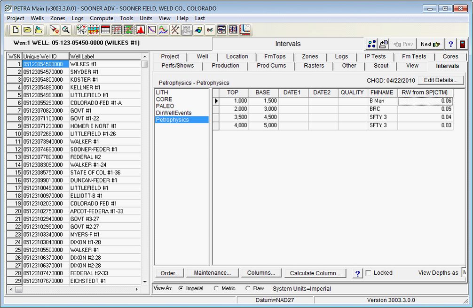This screenshot has width=473, height=308.
Task: Click the red exit door icon
Action: point(462,44)
